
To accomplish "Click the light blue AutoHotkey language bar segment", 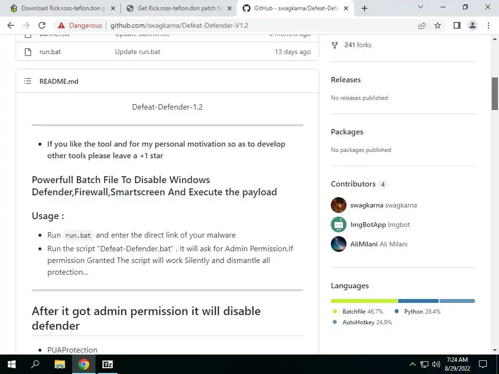I will [x=457, y=301].
